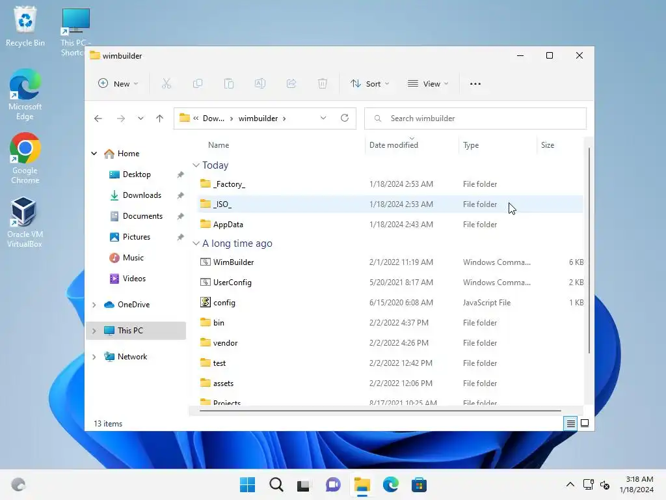Click the Paste clipboard icon in toolbar

click(x=229, y=84)
